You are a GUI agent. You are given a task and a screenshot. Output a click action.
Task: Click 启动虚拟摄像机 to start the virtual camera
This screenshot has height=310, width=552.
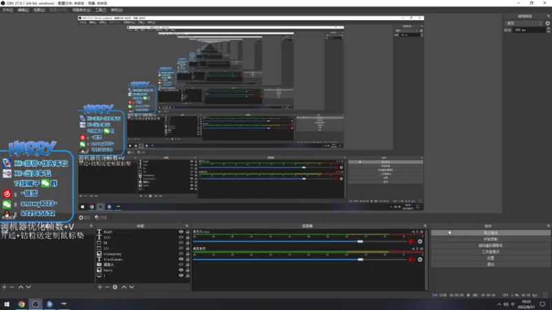[491, 245]
